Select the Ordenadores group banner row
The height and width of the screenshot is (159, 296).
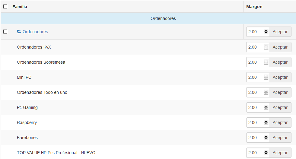(x=163, y=18)
